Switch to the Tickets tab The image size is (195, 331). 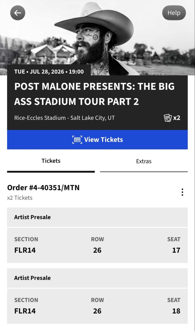[x=51, y=161]
